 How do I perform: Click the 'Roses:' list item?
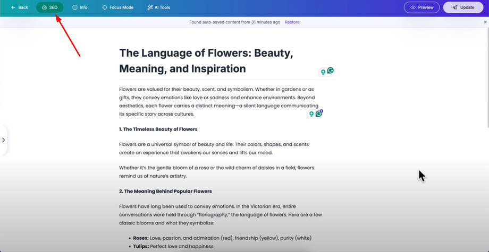[222, 238]
